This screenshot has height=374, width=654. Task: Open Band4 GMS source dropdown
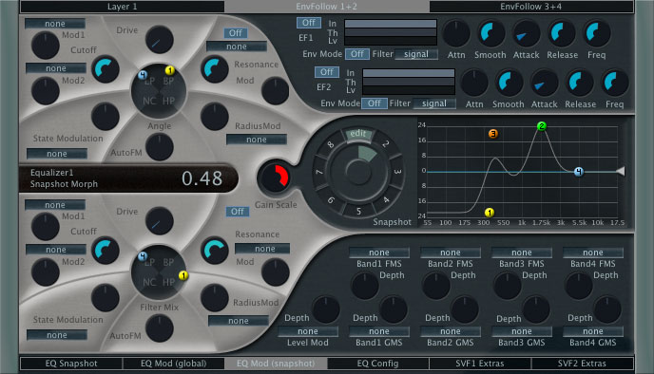(x=593, y=331)
